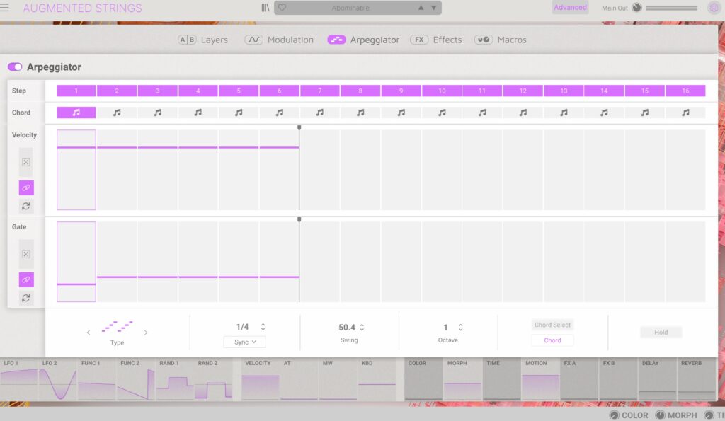Randomize Gate with the dice icon
The width and height of the screenshot is (725, 421).
click(26, 254)
